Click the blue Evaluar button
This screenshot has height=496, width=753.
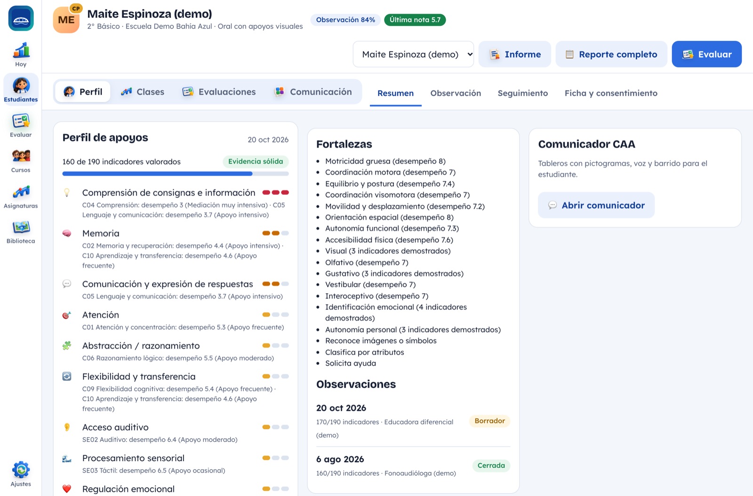[x=707, y=54]
